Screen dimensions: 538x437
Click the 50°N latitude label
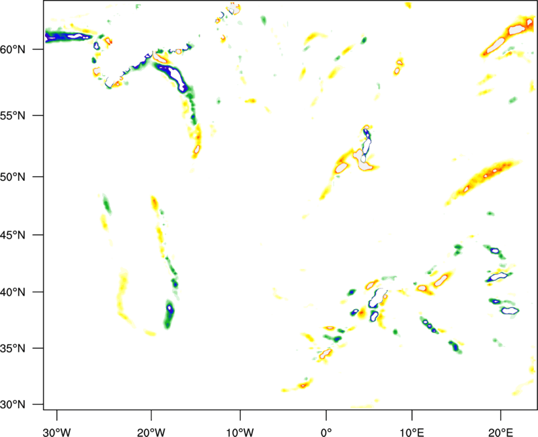tap(13, 177)
